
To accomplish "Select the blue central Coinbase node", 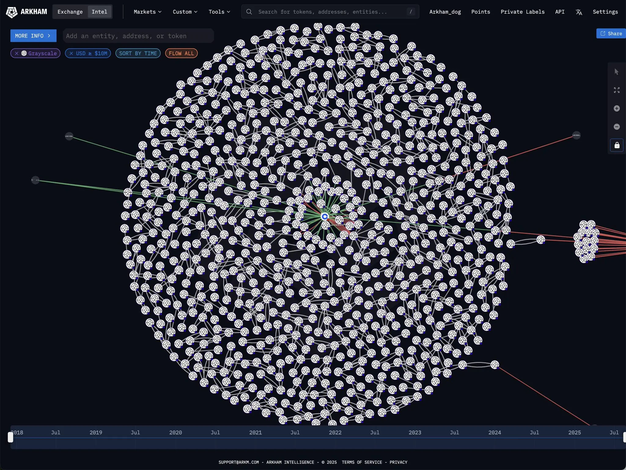I will [x=325, y=216].
